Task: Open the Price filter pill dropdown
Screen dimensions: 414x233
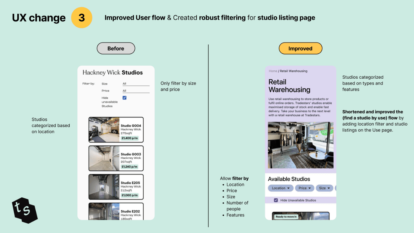Action: [305, 188]
